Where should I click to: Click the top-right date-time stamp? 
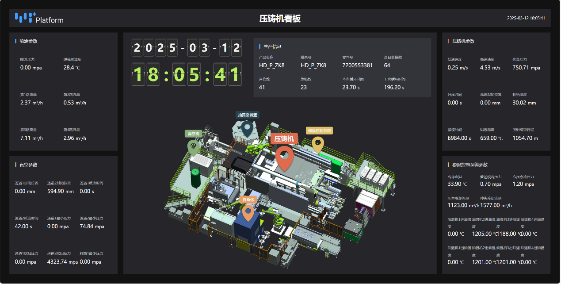click(526, 18)
